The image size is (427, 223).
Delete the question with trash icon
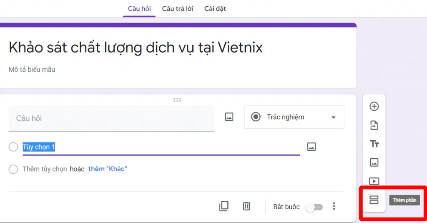(x=246, y=206)
